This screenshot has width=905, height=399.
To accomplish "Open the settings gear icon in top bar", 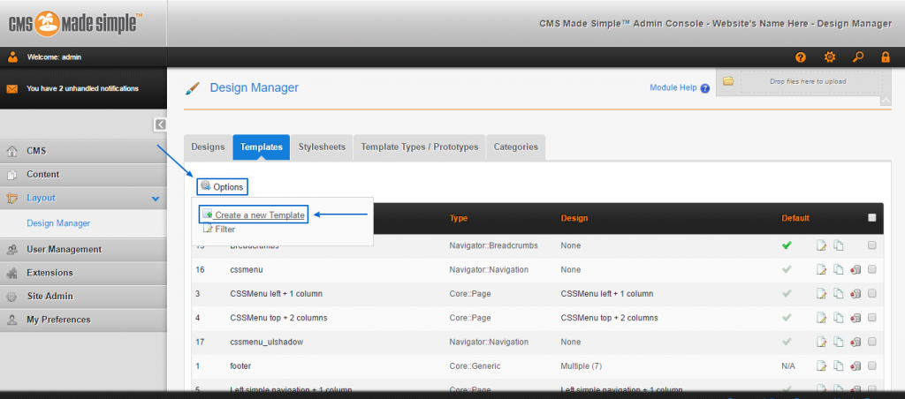I will tap(829, 57).
